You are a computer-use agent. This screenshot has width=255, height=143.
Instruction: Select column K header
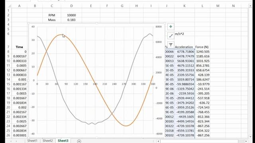pyautogui.click(x=184, y=6)
